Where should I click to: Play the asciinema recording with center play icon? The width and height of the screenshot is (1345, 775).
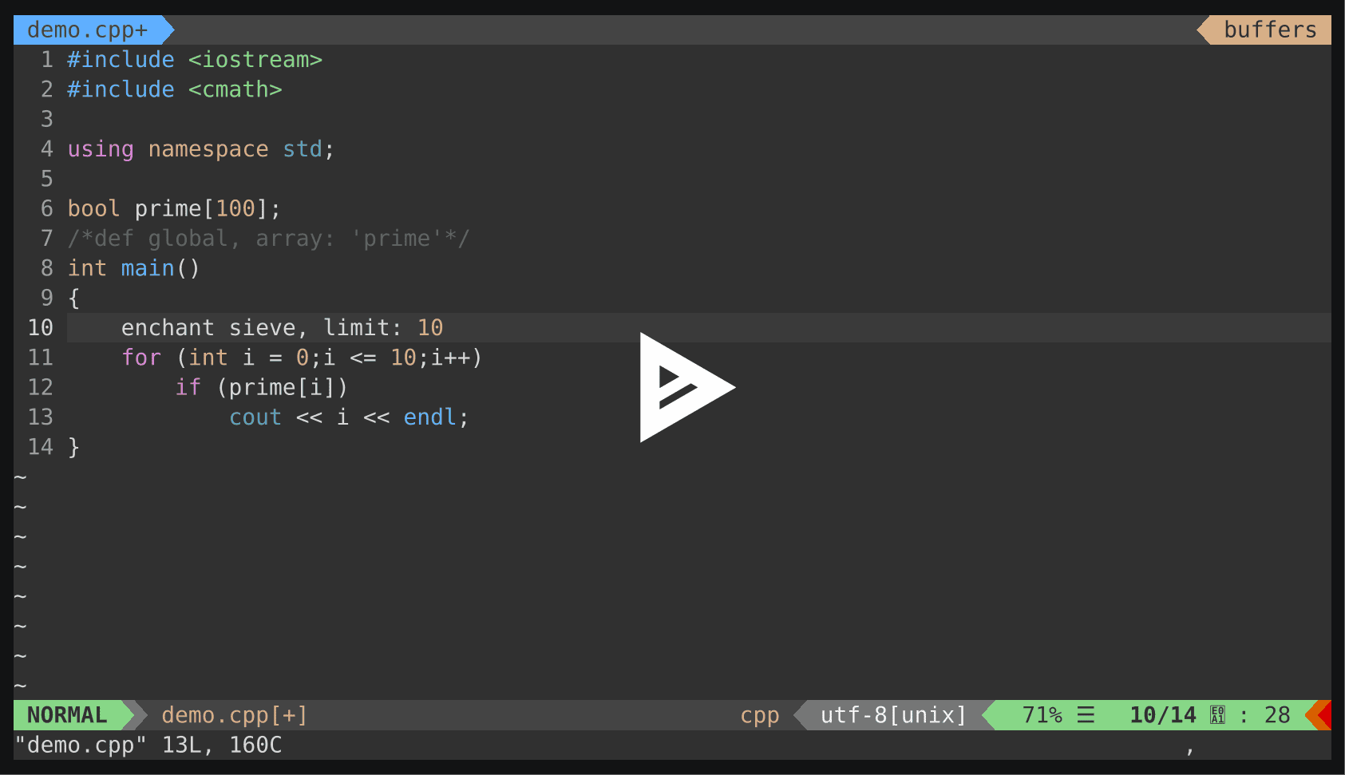(x=686, y=388)
